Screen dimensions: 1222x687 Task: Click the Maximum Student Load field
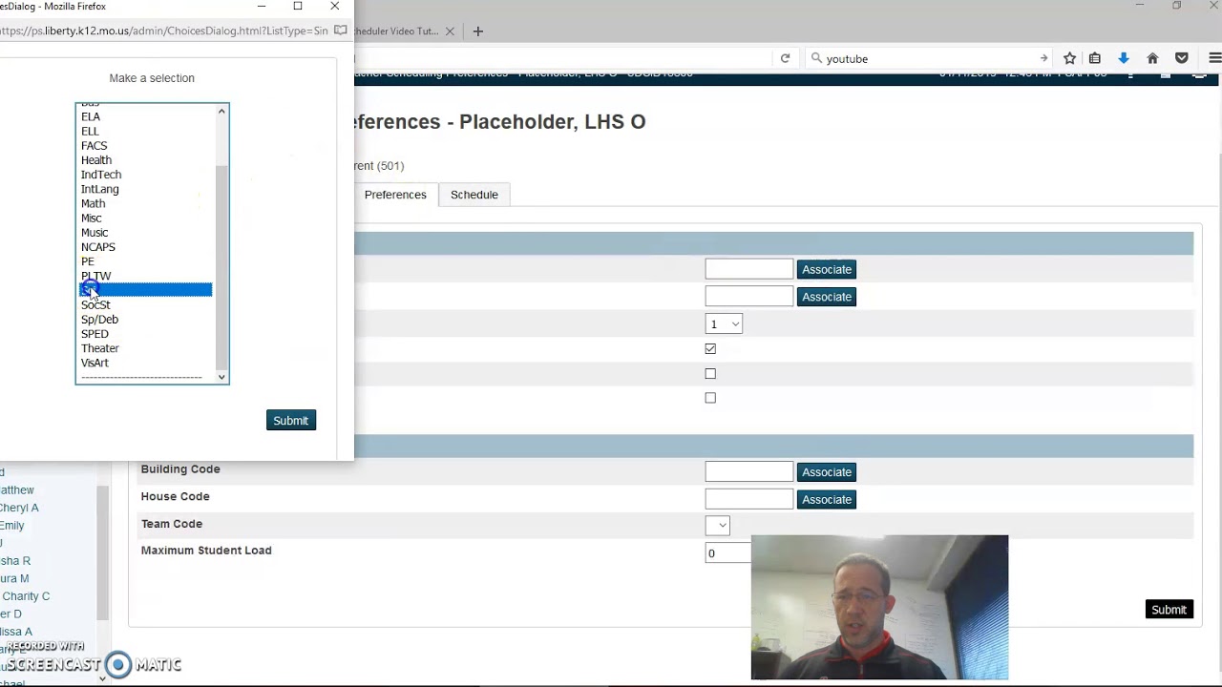tap(728, 553)
